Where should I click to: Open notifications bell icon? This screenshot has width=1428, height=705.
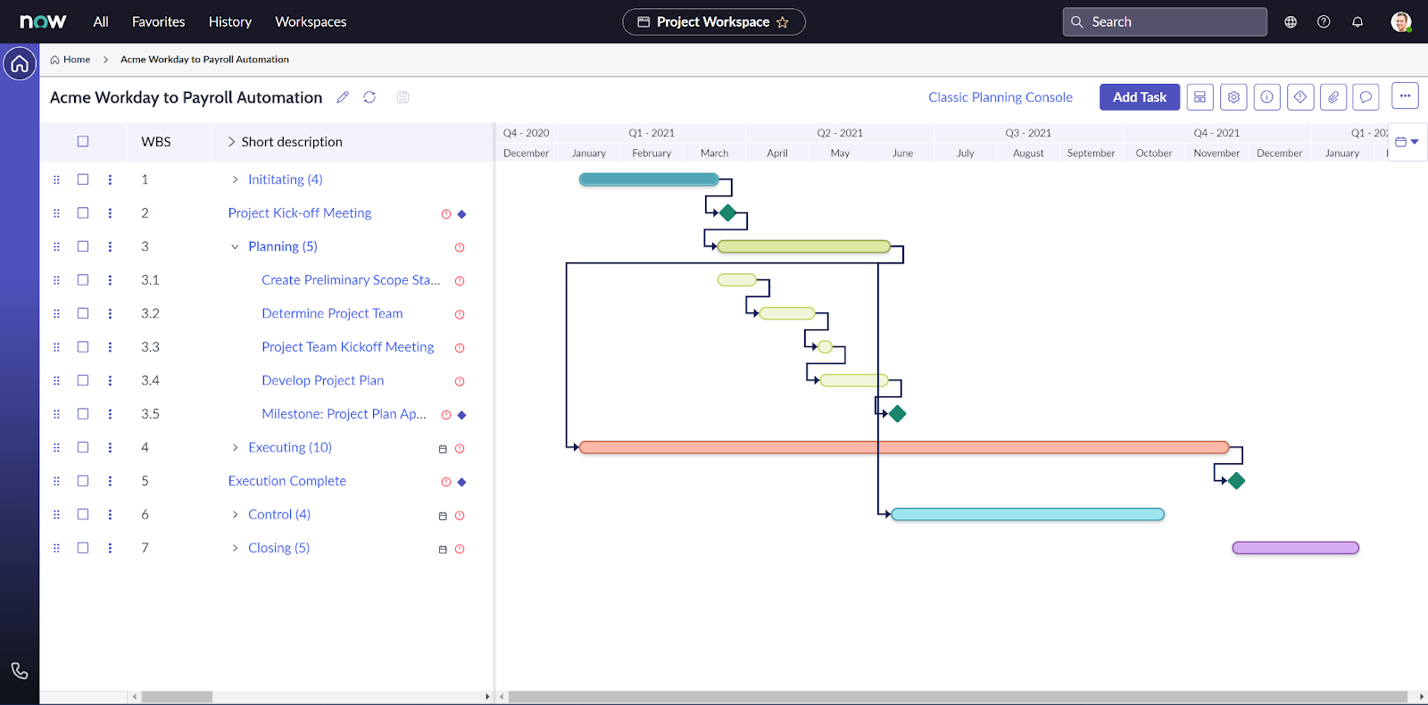(1357, 22)
